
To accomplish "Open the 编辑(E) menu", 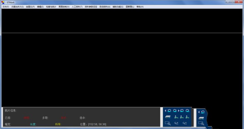I will click(40, 7).
